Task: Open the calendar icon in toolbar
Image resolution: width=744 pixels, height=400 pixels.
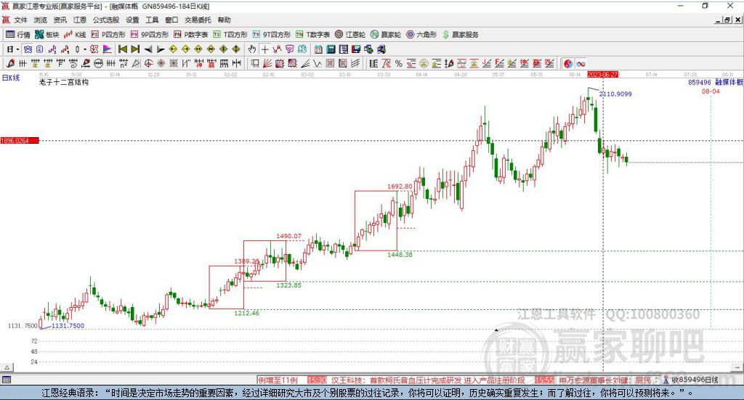Action: pos(318,49)
